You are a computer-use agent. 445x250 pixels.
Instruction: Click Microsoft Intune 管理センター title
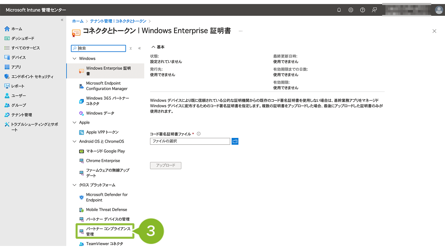[x=36, y=10]
